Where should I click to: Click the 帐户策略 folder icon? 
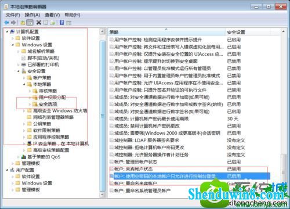point(30,78)
